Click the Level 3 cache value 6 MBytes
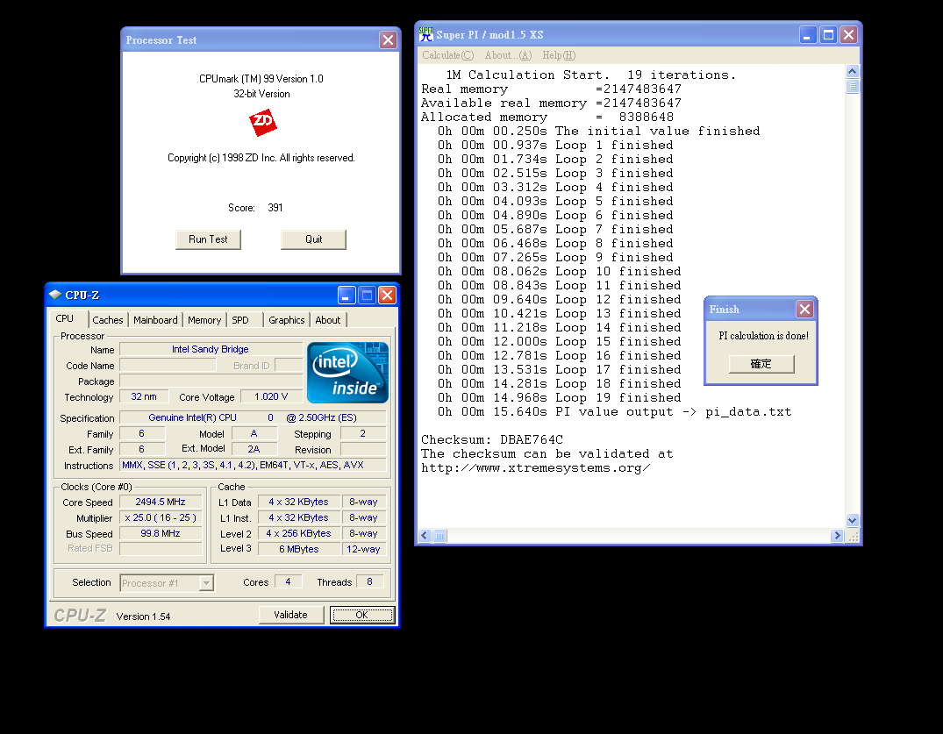943x734 pixels. (299, 549)
